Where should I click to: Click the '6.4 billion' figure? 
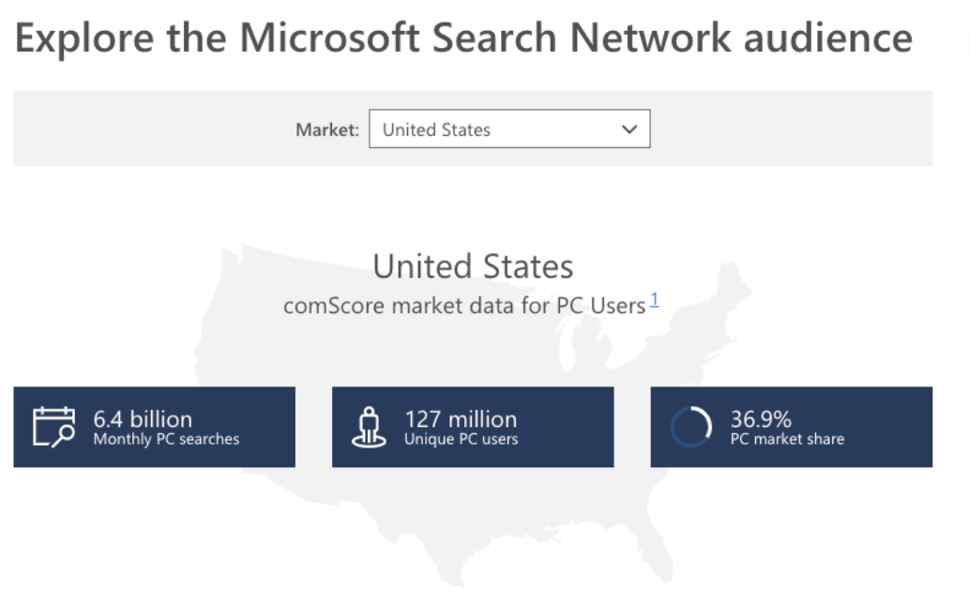(x=143, y=418)
